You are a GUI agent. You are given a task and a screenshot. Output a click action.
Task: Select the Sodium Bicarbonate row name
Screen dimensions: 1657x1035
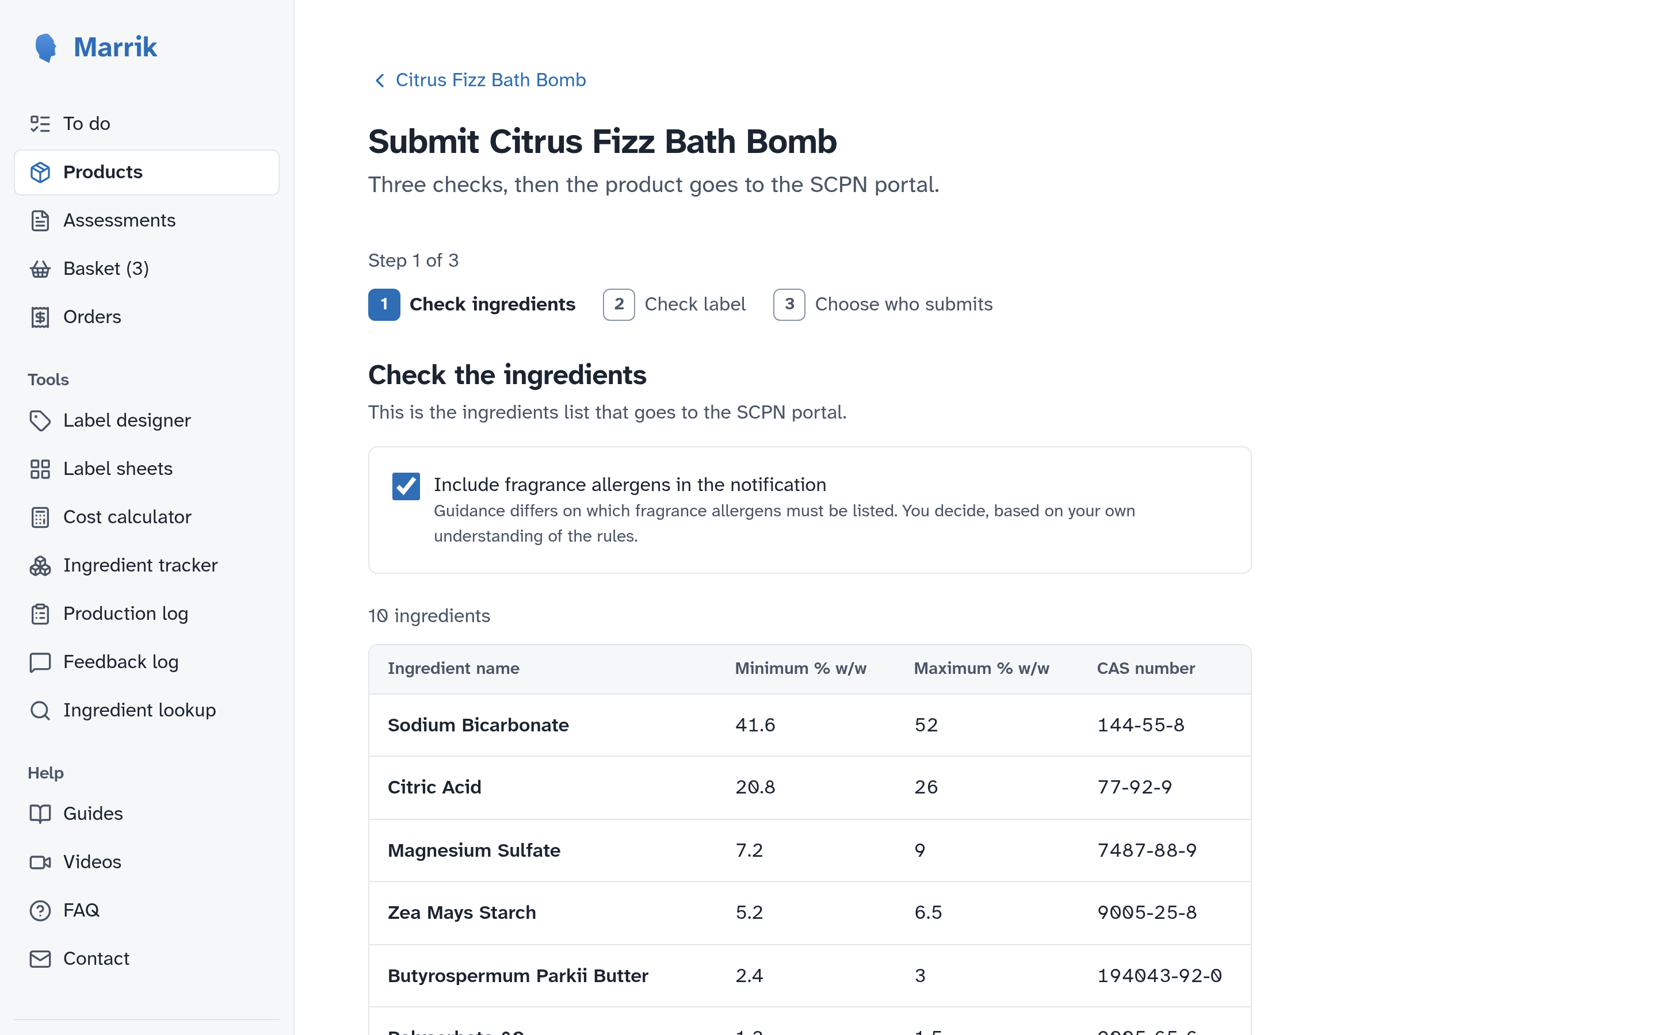point(478,726)
